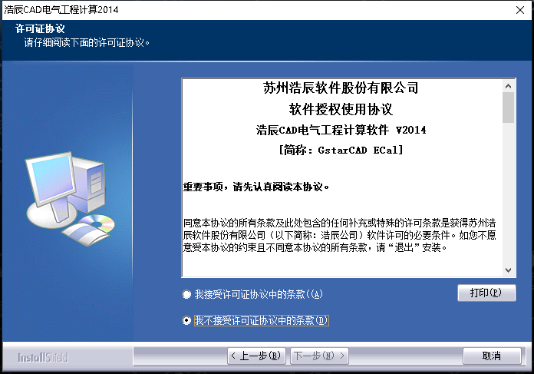Click the 软件授权使用协议 title line
534x374 pixels.
tap(341, 109)
